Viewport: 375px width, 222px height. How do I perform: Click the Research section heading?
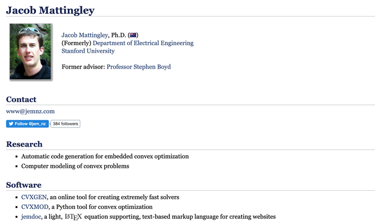pyautogui.click(x=24, y=144)
